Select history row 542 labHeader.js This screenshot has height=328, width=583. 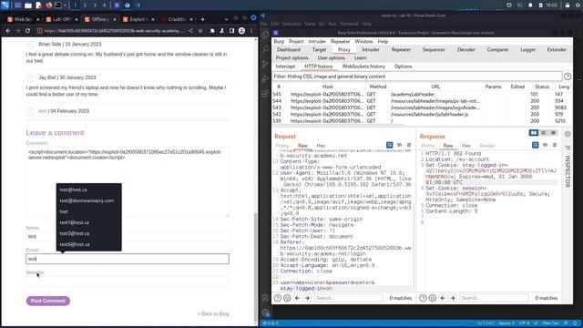coord(422,114)
